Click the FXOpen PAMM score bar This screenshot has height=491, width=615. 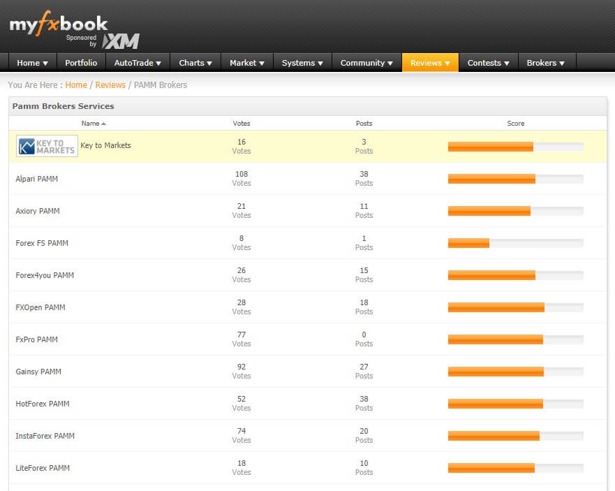pos(515,308)
